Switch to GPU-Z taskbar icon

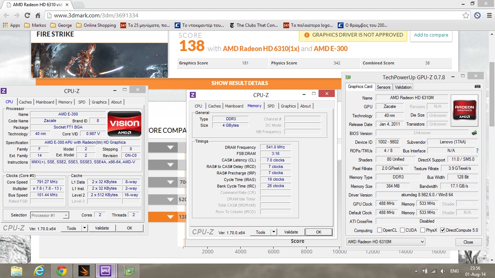[129, 271]
